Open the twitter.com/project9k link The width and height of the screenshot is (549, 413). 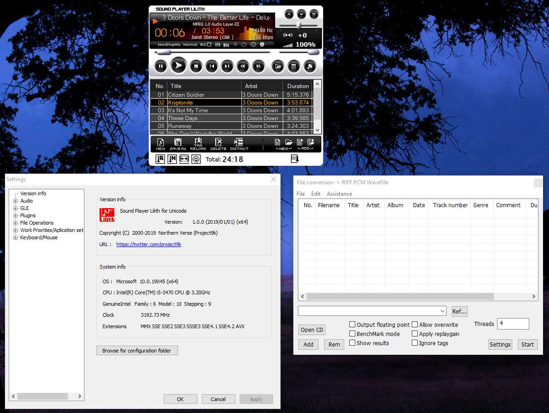148,244
